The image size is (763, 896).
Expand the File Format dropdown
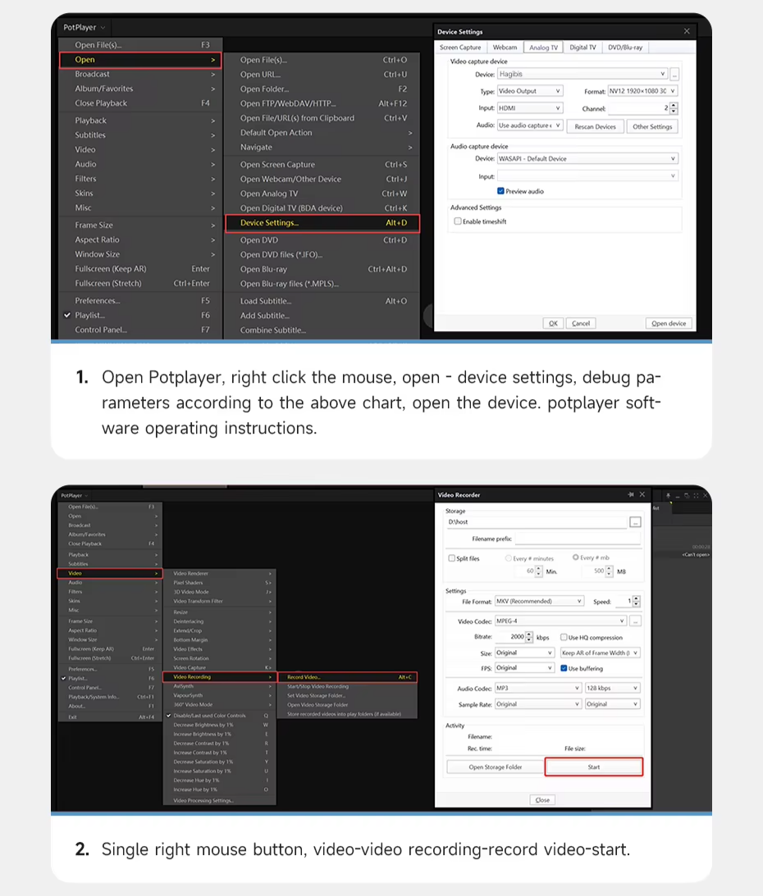[539, 601]
